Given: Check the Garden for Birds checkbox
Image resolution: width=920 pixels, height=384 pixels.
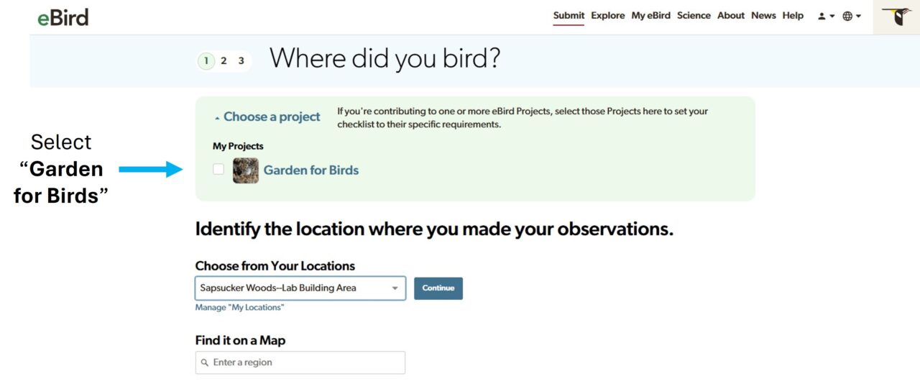Looking at the screenshot, I should coord(218,170).
